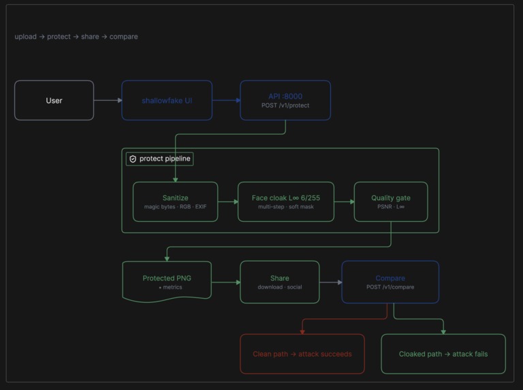Click the magic bytes · RGB · EXIF subtitle

[176, 207]
